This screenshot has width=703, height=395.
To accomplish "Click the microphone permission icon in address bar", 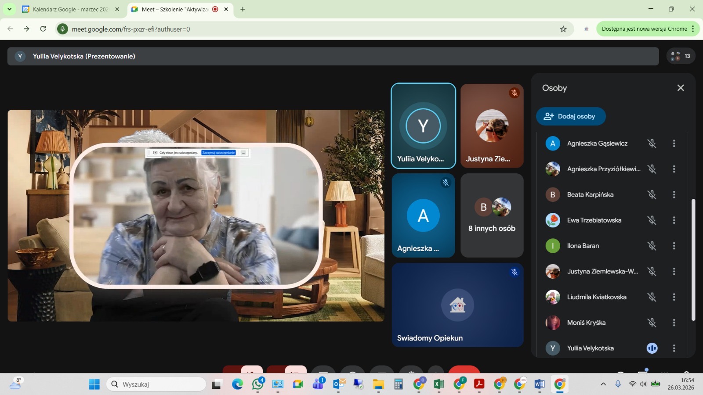I will click(62, 29).
